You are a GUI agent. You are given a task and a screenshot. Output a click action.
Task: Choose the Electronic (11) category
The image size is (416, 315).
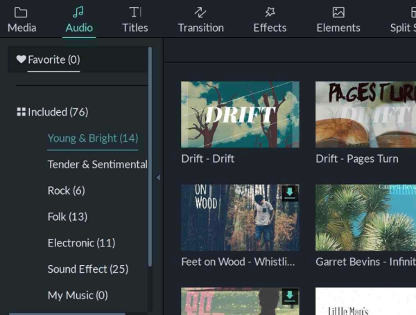[81, 243]
